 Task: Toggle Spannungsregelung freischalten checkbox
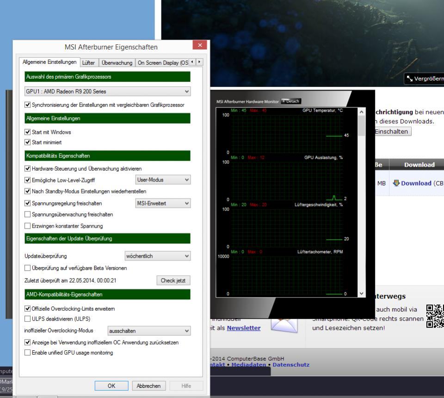[27, 203]
